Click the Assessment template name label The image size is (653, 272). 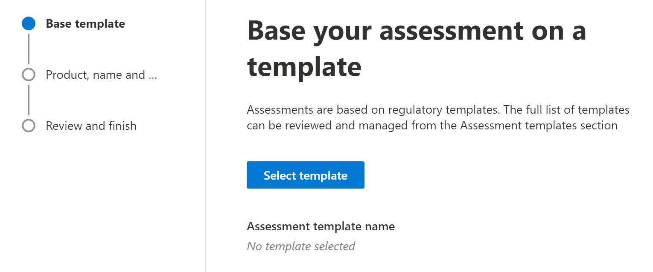tap(321, 226)
